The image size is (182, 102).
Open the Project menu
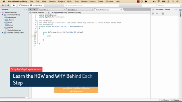coord(61,1)
